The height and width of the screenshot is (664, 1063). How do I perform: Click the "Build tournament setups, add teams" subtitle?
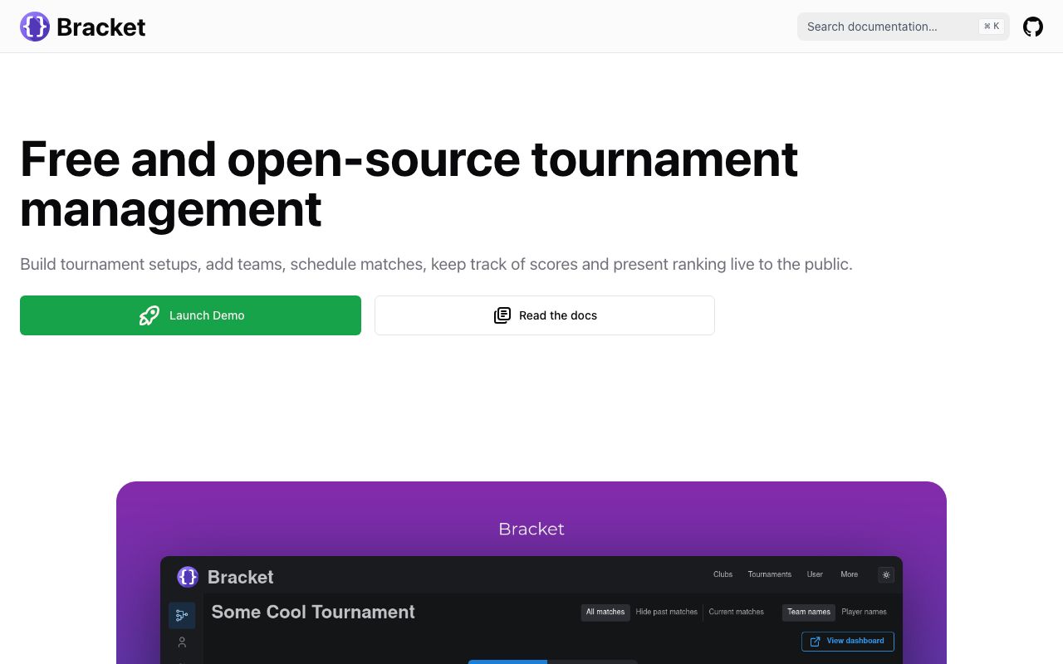click(436, 265)
